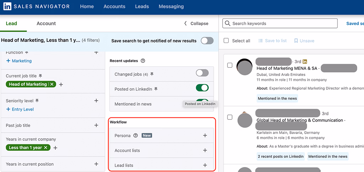This screenshot has height=172, width=364.
Task: Open the Home menu
Action: click(87, 6)
